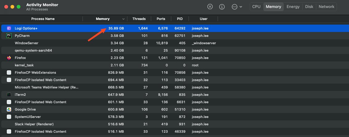Click PID 64292
Screen dimensions: 349x137
[x=180, y=28]
